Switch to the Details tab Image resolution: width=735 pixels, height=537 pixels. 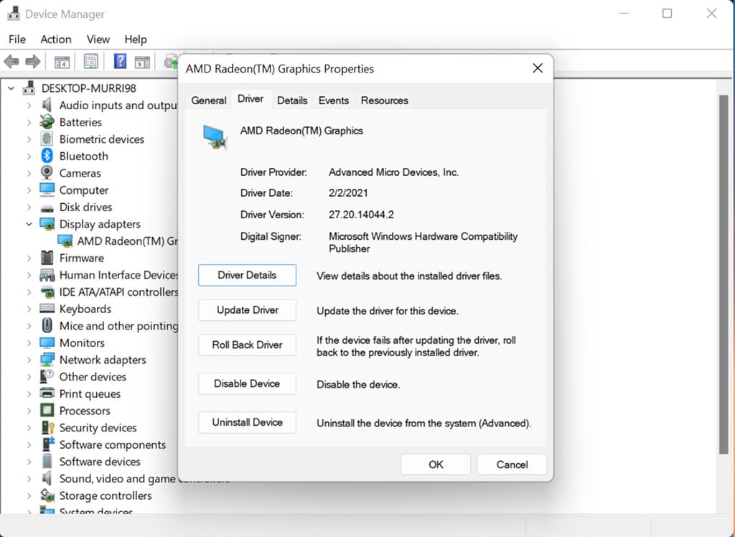point(292,101)
